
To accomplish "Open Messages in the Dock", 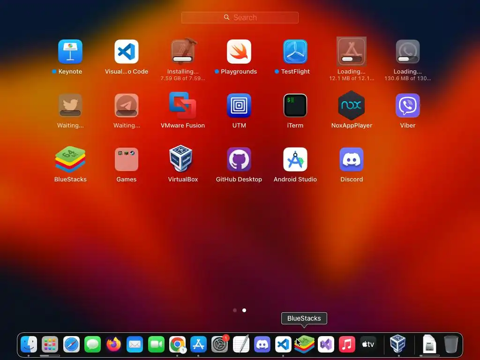I will 92,344.
